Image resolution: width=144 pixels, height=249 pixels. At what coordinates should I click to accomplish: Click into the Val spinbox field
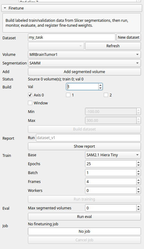tap(82, 87)
